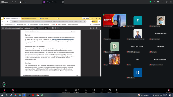Start camera with the Video button

13,91
